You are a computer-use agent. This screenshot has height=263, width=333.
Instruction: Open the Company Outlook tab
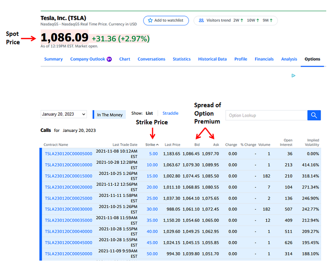point(87,59)
